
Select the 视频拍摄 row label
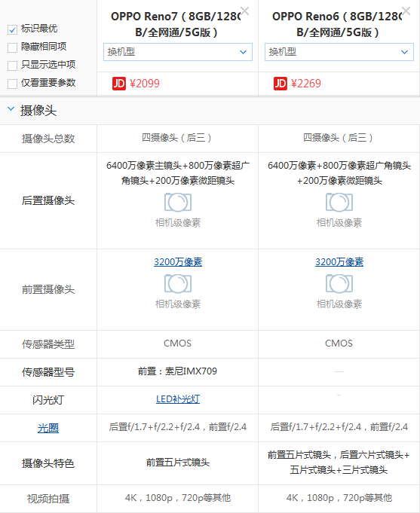[48, 499]
